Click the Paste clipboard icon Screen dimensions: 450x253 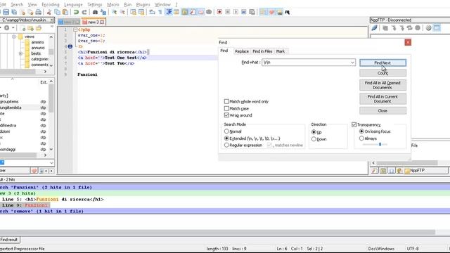[x=65, y=12]
